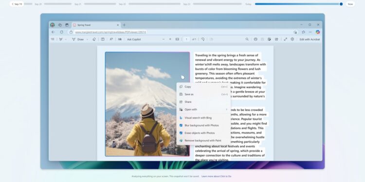
Task: Expand the Open with submenu
Action: pyautogui.click(x=203, y=109)
